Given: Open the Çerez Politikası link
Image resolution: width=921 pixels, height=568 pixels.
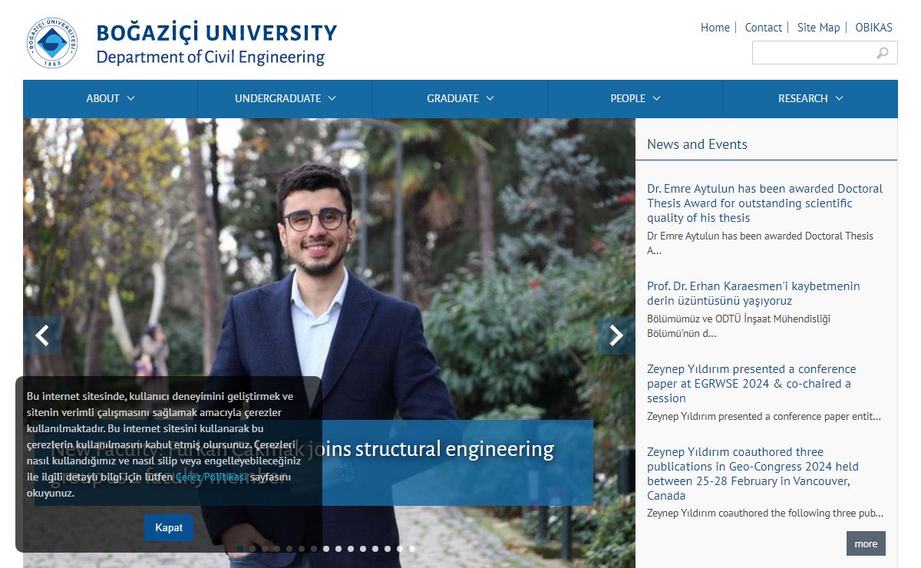Looking at the screenshot, I should [211, 477].
